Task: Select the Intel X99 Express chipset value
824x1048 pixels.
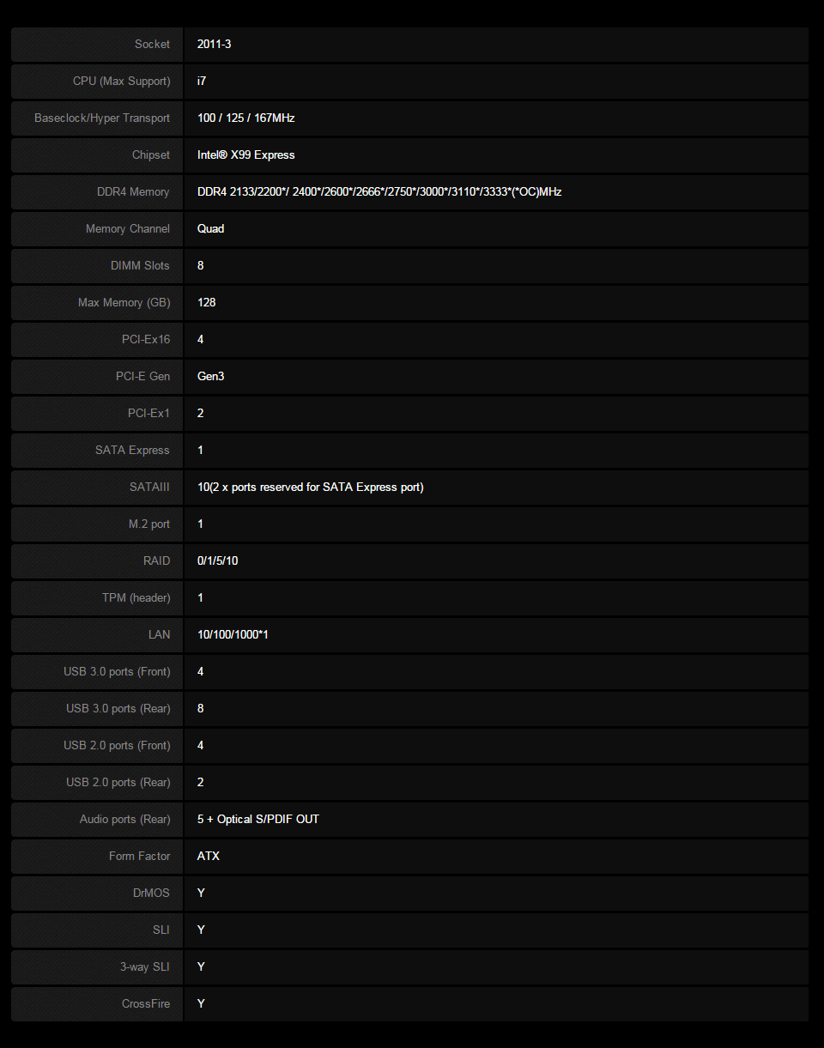Action: point(245,154)
